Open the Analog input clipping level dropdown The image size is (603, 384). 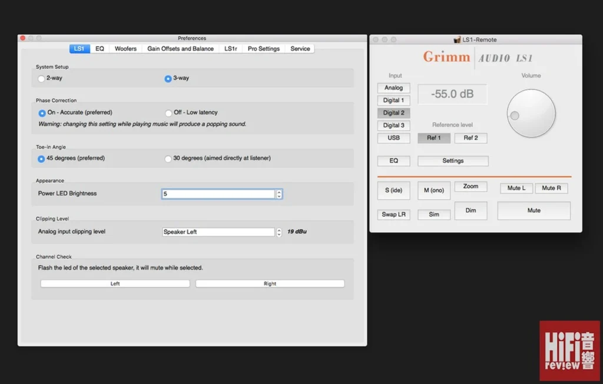coord(218,232)
